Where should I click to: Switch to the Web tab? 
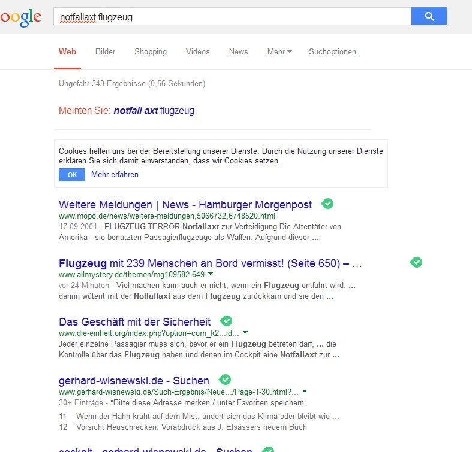(x=67, y=51)
